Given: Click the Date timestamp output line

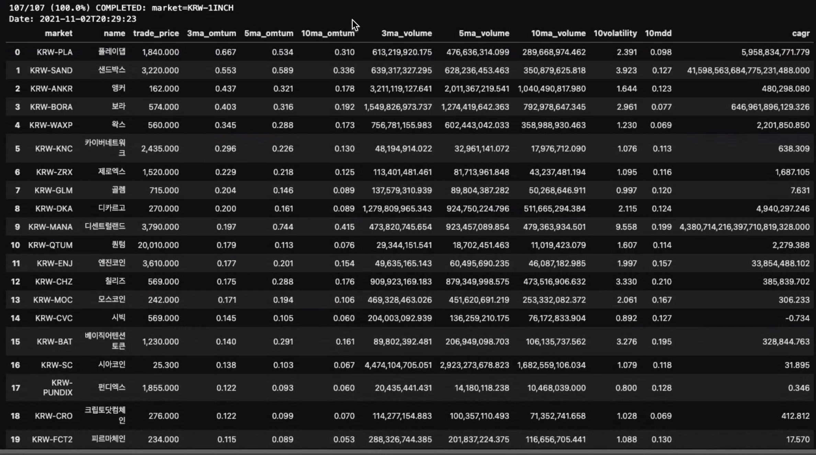Looking at the screenshot, I should pos(73,19).
